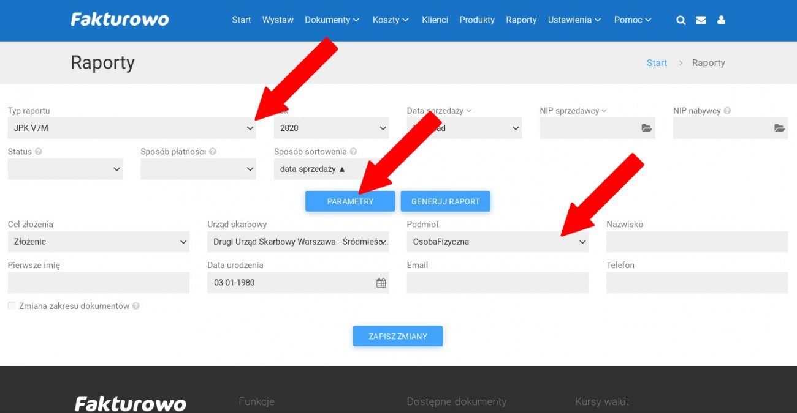Open calendar icon in Data urodzenia field
Image resolution: width=797 pixels, height=413 pixels.
[x=381, y=283]
